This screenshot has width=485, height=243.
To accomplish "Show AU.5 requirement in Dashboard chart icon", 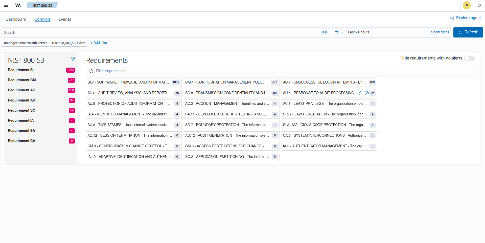I will coord(361,93).
